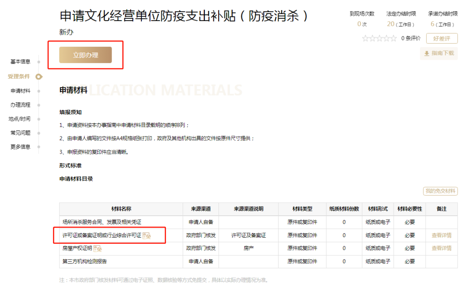Click the 20(工作日) value
This screenshot has height=287, width=473.
[401, 24]
